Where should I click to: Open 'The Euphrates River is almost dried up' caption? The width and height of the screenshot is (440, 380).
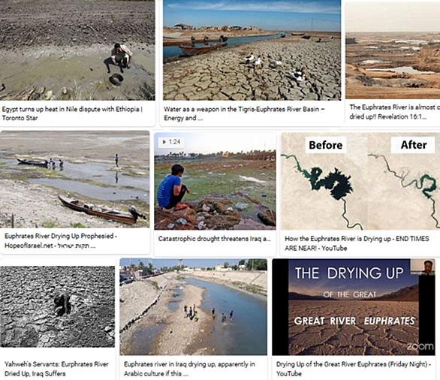click(394, 112)
